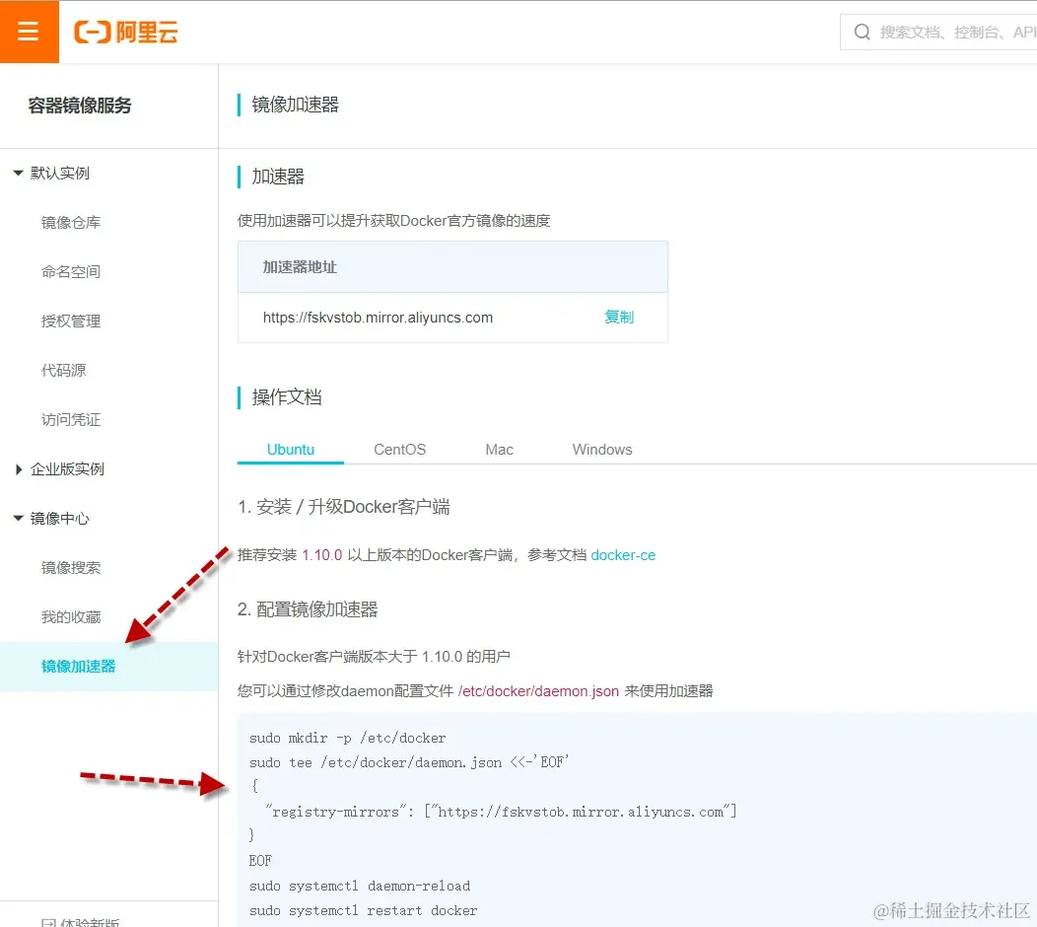
Task: Click the sudo tee /etc/docker/daemon.json line
Action: [x=409, y=762]
